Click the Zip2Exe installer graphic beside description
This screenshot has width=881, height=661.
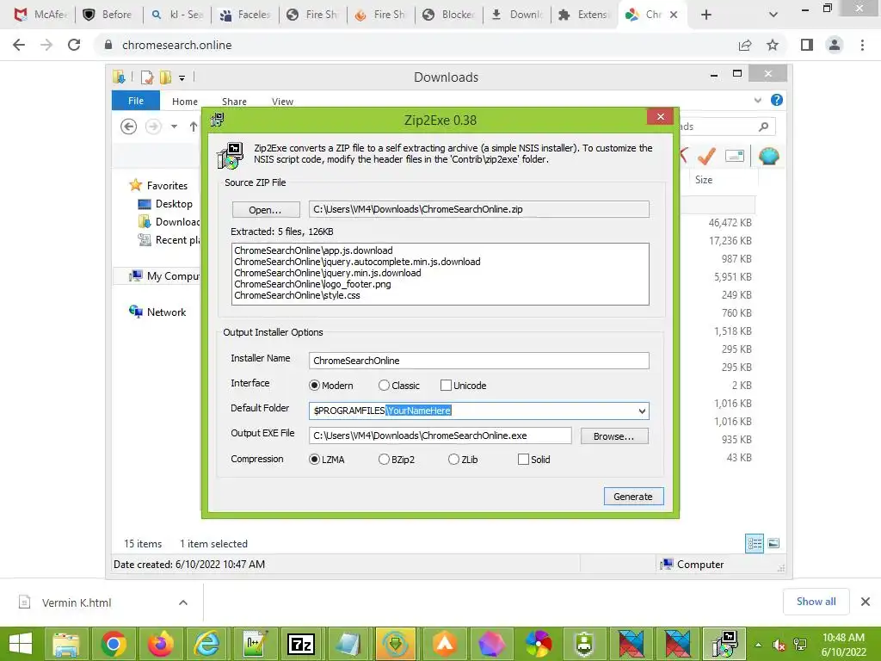pos(231,156)
